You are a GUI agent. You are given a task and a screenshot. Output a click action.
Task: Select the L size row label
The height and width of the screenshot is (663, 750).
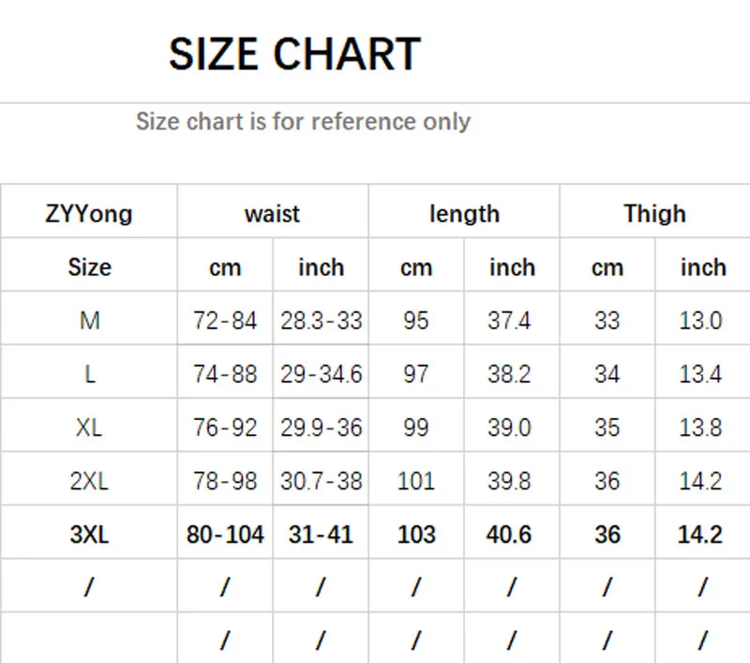[x=89, y=374]
